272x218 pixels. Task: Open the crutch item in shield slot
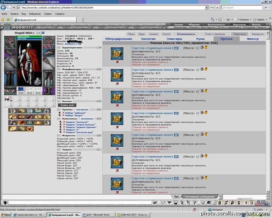point(49,63)
